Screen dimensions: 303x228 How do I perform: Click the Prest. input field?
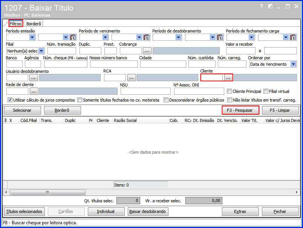(110, 51)
